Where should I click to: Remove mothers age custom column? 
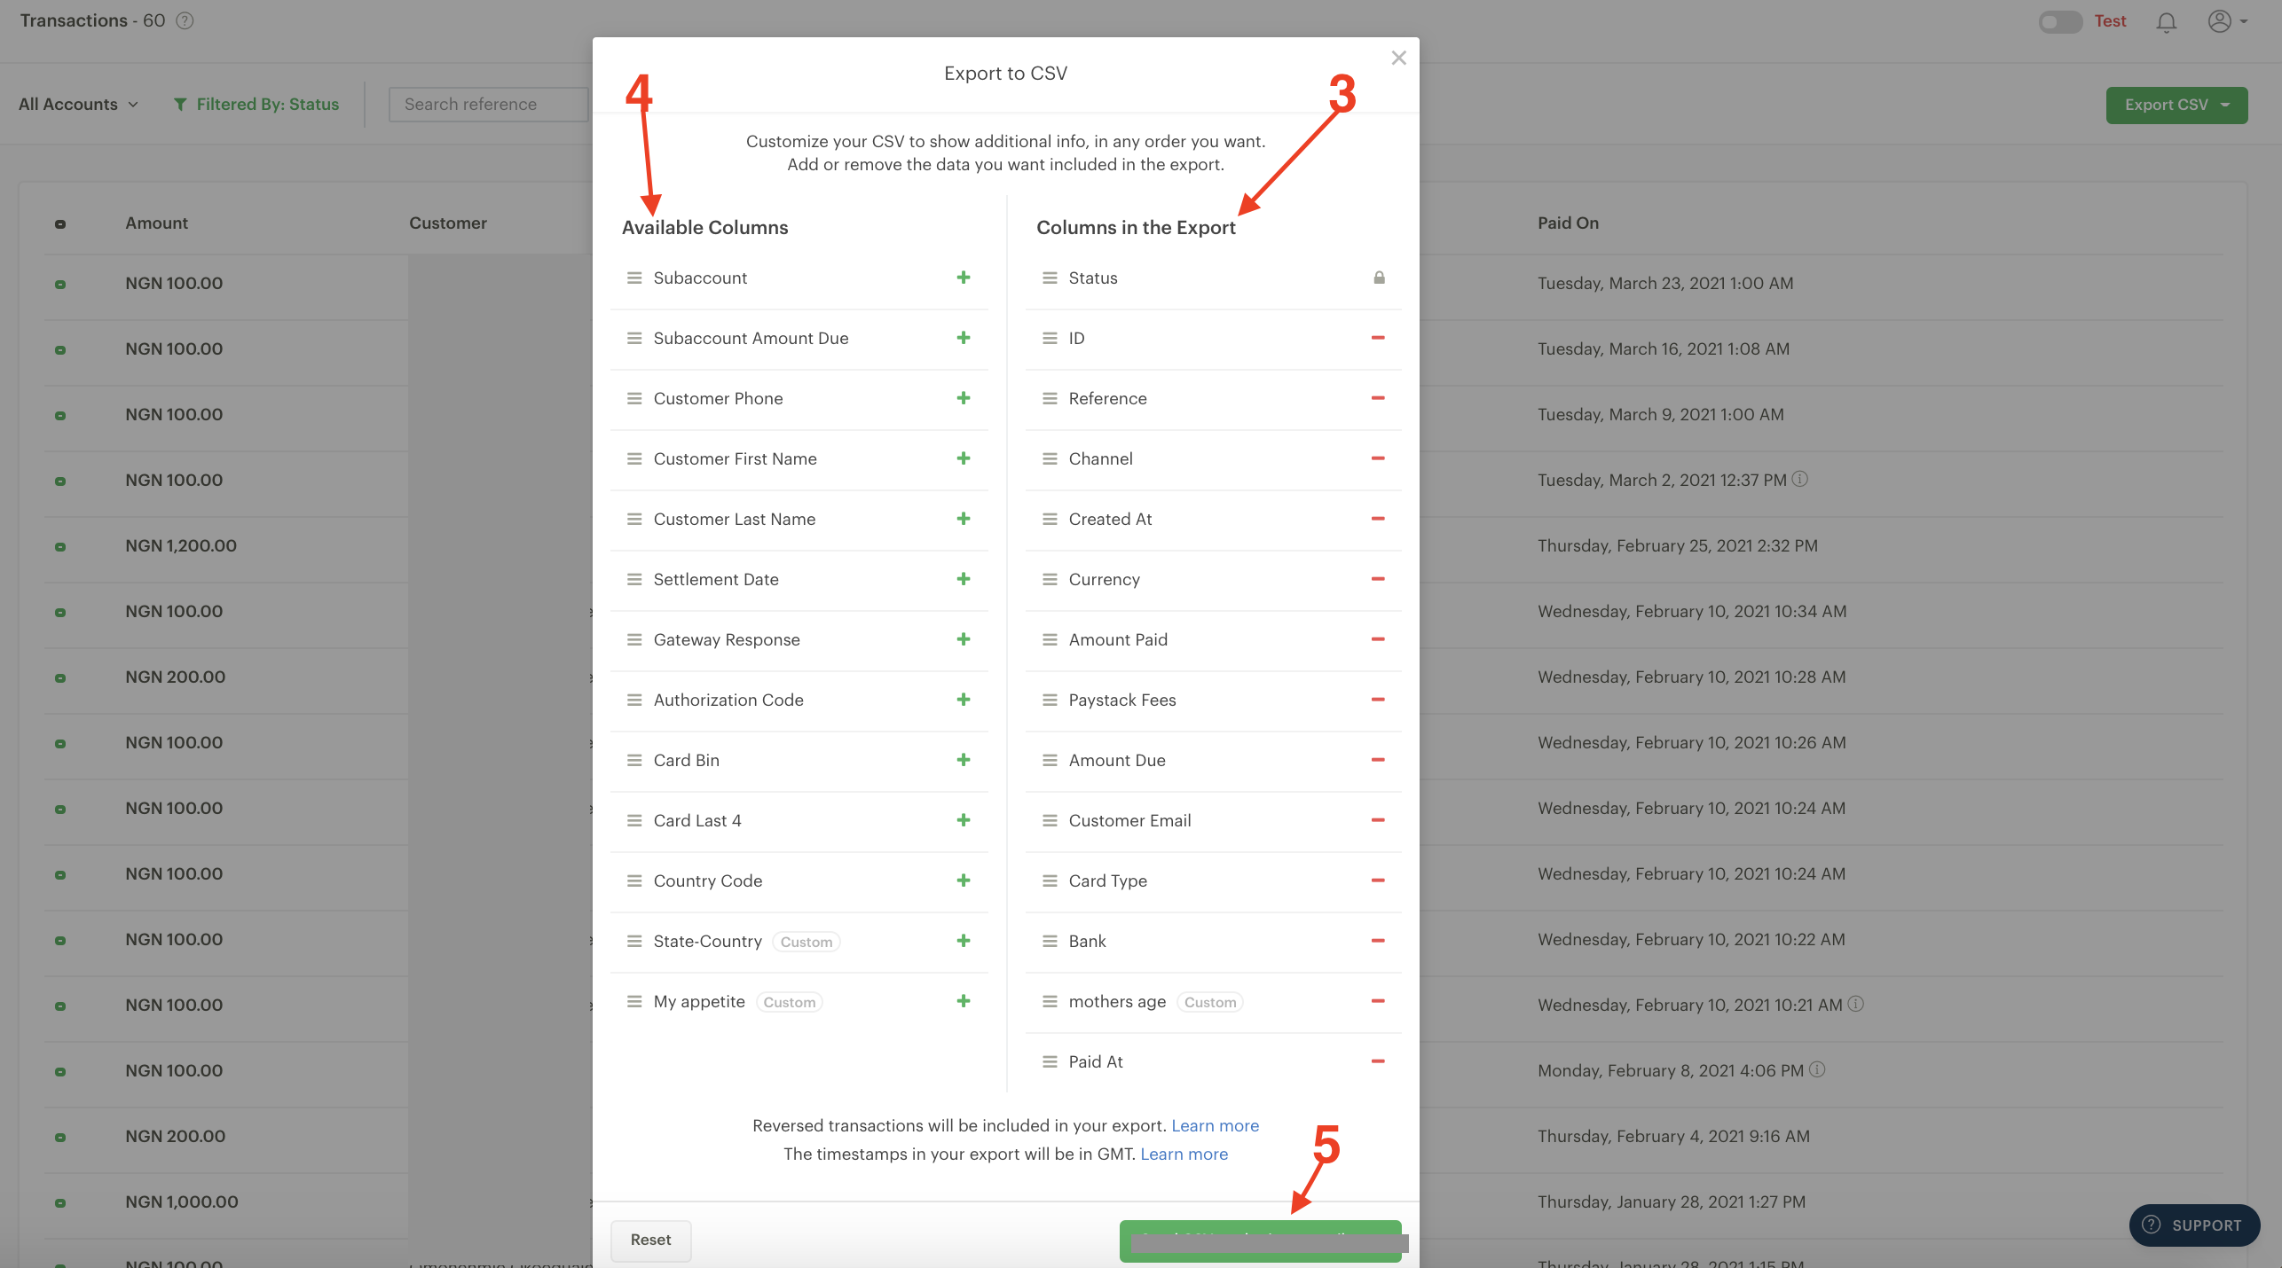(1378, 1001)
